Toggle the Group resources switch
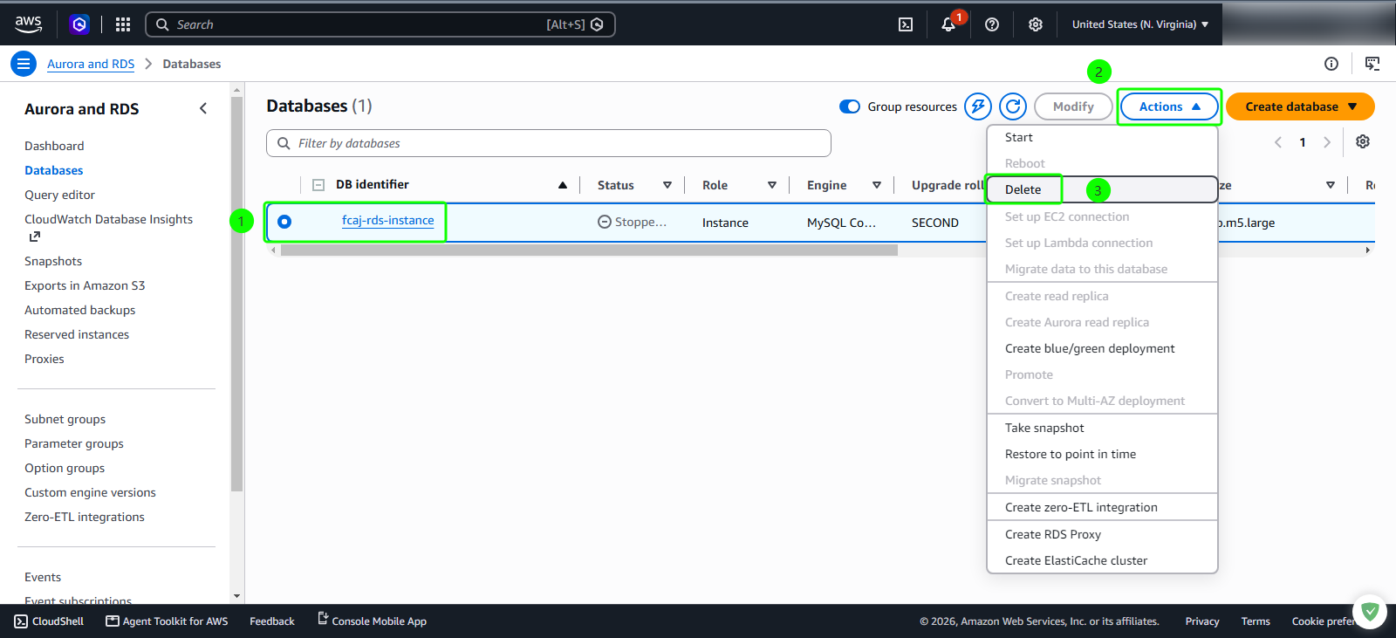The height and width of the screenshot is (638, 1396). (x=850, y=106)
